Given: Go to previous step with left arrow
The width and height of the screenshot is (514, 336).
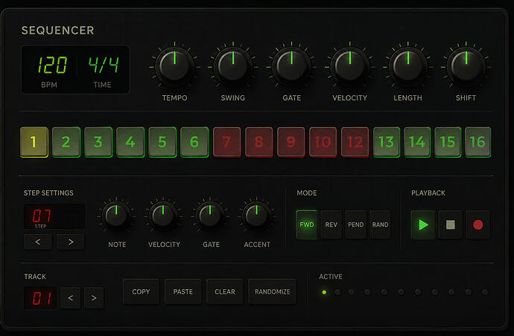Looking at the screenshot, I should click(x=38, y=242).
